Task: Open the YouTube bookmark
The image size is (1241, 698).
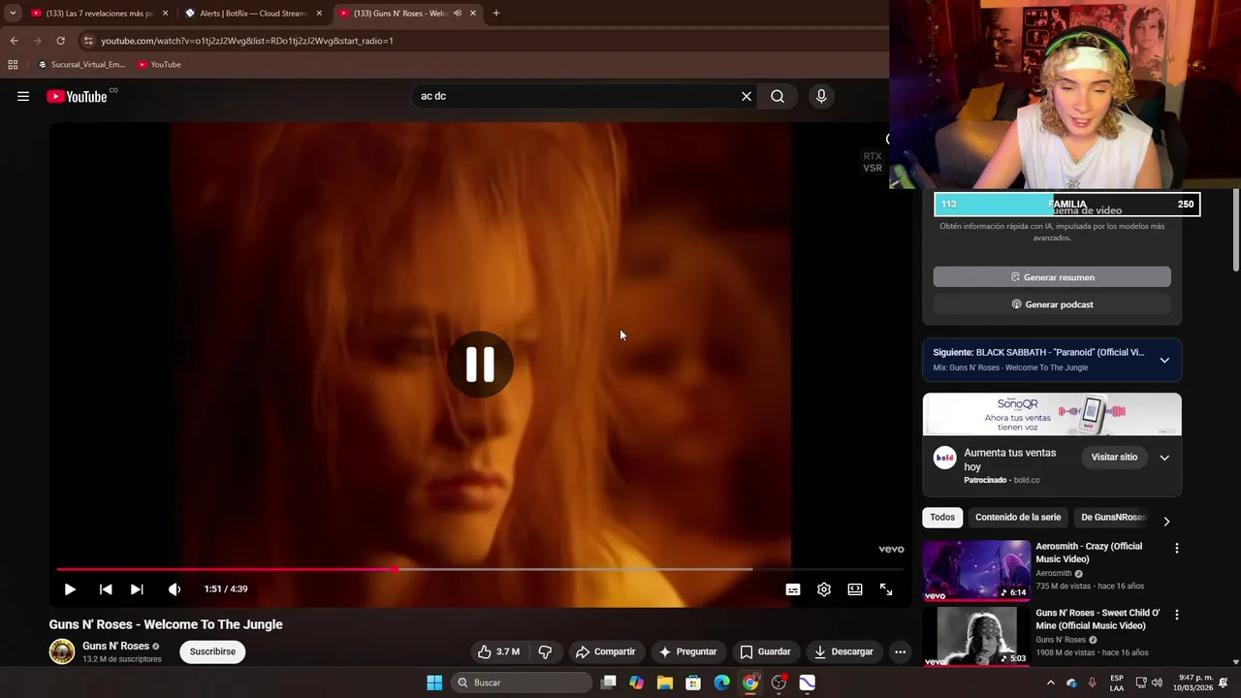Action: tap(159, 65)
